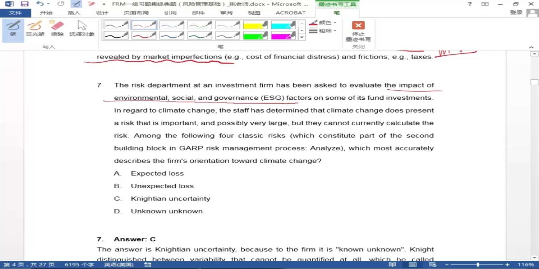Screen dimensions: 539x269
Task: Click the Sign in (登录) link
Action: coord(516,13)
